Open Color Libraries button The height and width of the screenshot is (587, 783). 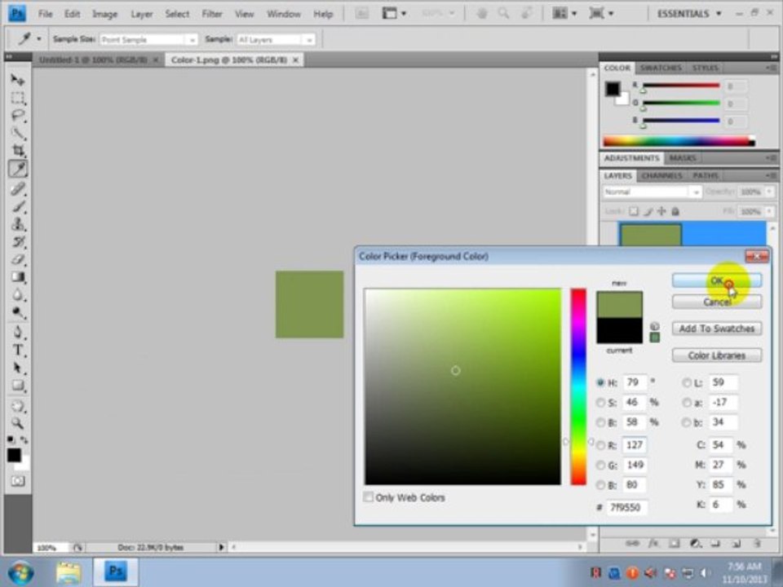click(717, 355)
